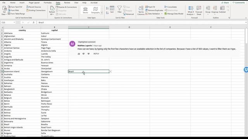
Task: Click the Share button
Action: (x=225, y=3)
